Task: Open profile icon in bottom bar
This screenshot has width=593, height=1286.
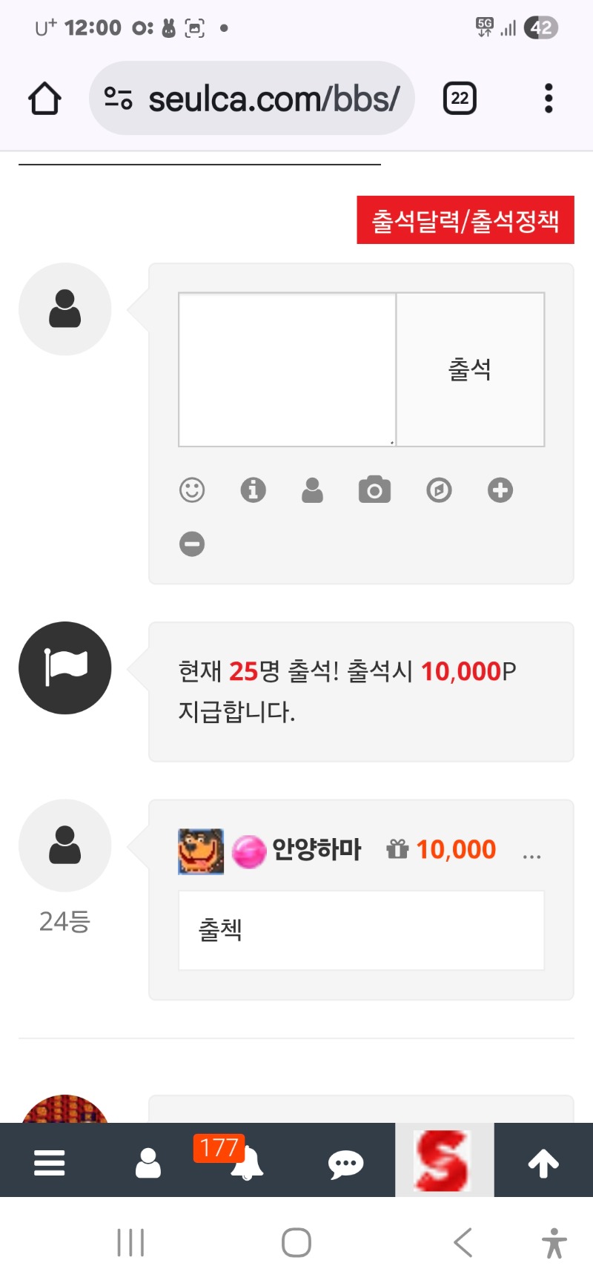Action: (148, 1163)
